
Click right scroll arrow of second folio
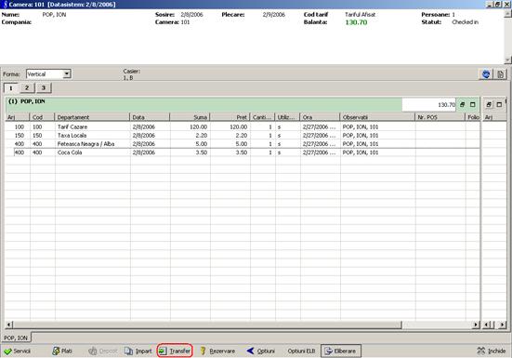502,325
